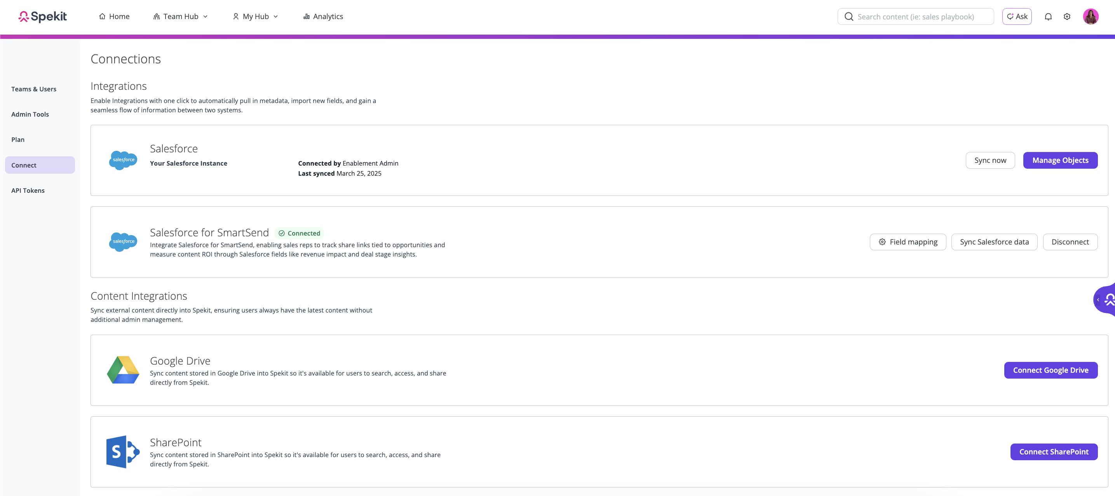
Task: Click the SharePoint logo
Action: pyautogui.click(x=123, y=451)
